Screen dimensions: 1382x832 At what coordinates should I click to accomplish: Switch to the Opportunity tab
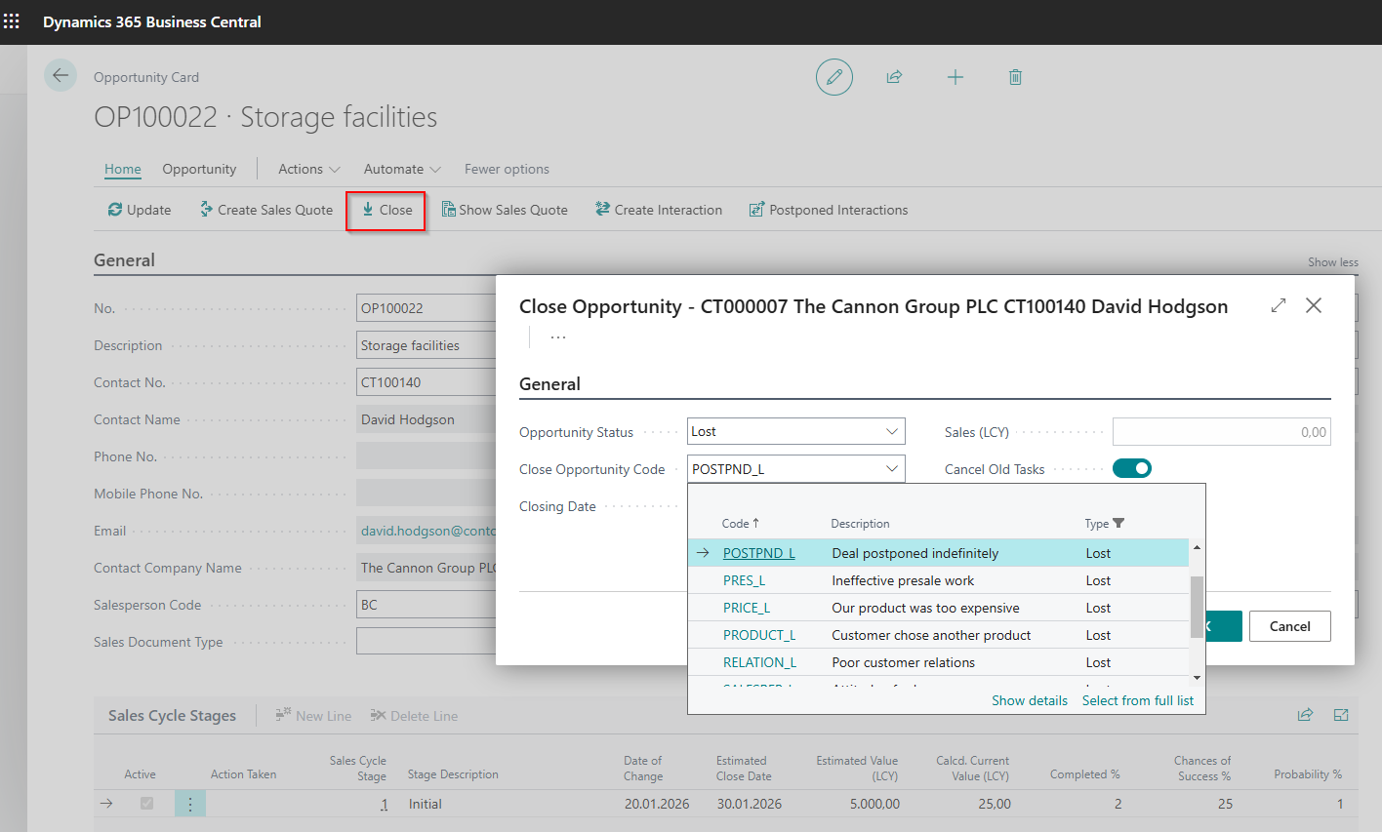(199, 169)
